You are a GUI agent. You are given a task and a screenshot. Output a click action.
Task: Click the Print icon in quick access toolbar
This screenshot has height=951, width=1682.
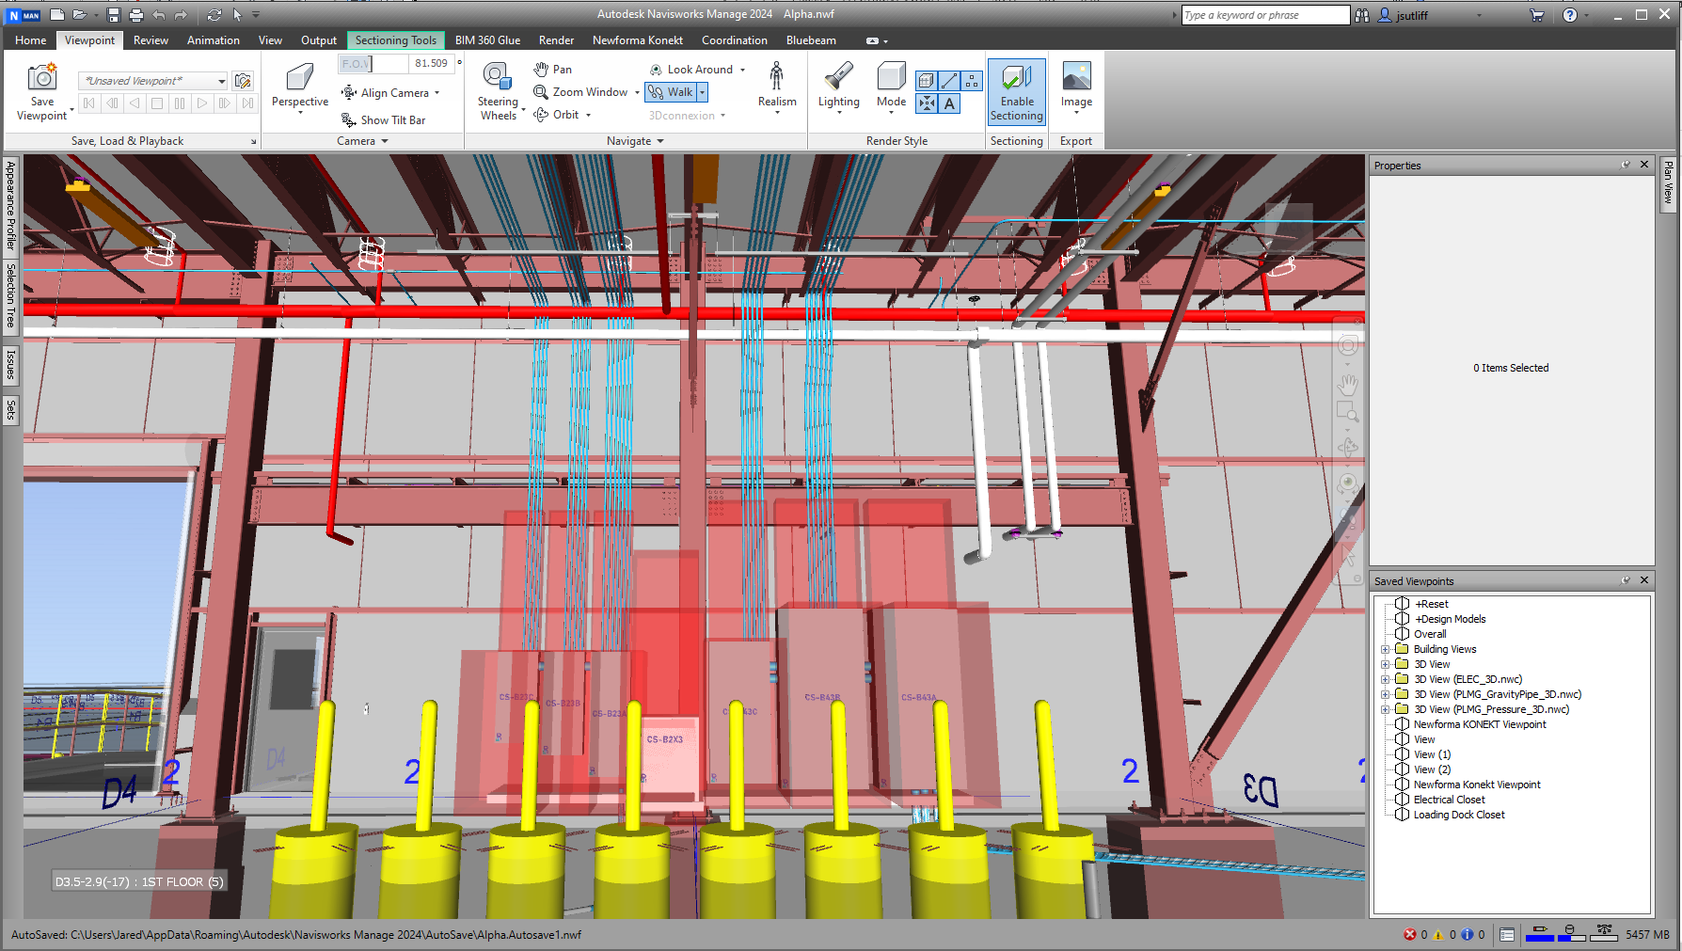click(x=136, y=14)
